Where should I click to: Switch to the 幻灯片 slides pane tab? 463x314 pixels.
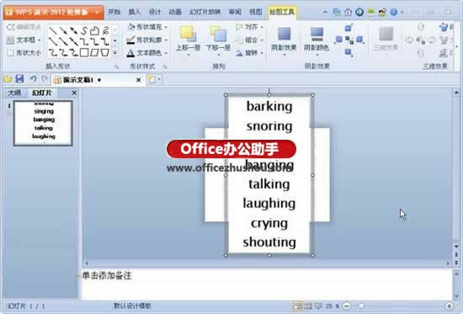(42, 93)
